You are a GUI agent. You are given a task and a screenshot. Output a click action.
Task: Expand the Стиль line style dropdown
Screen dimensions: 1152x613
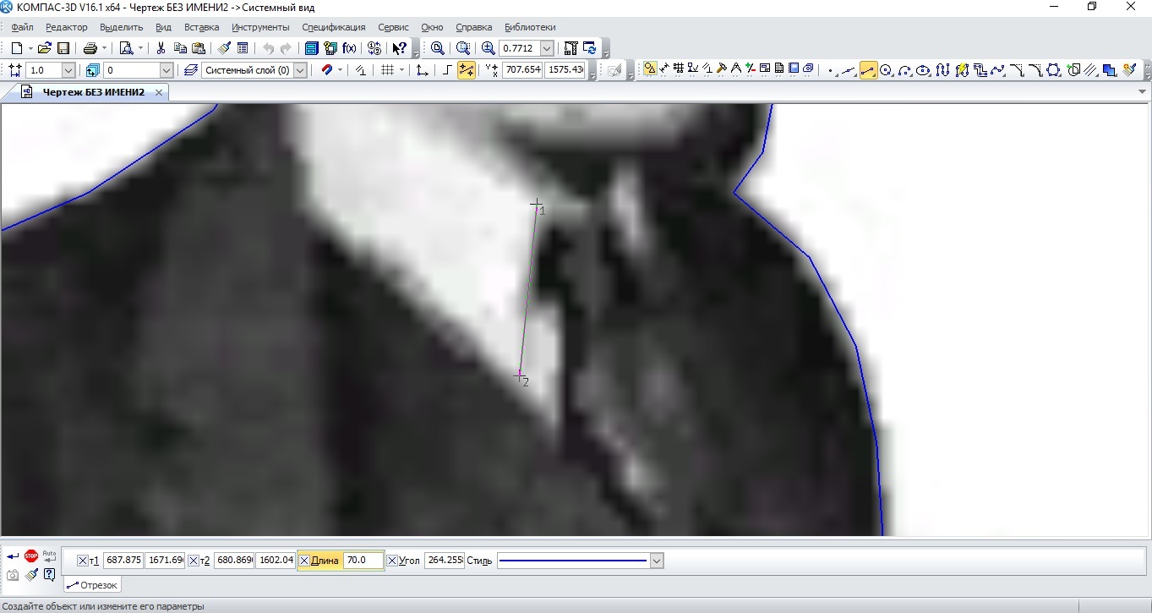pos(657,561)
